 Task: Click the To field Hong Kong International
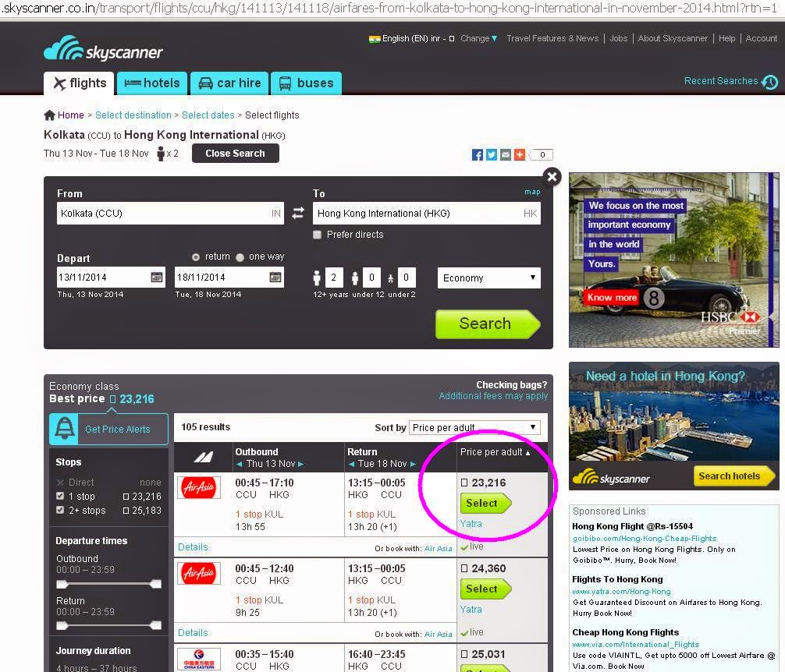pos(427,214)
